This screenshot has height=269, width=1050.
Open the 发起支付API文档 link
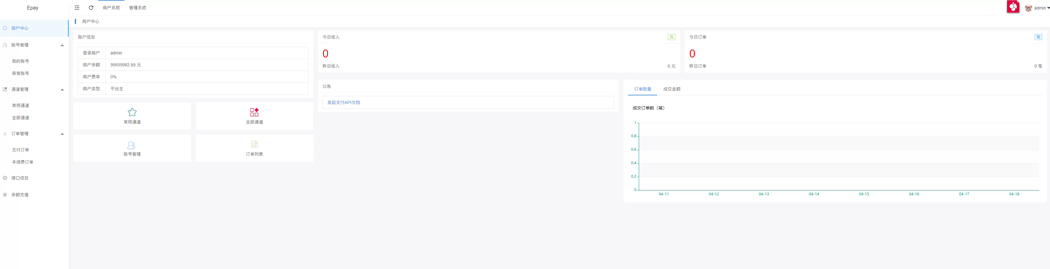pyautogui.click(x=344, y=102)
